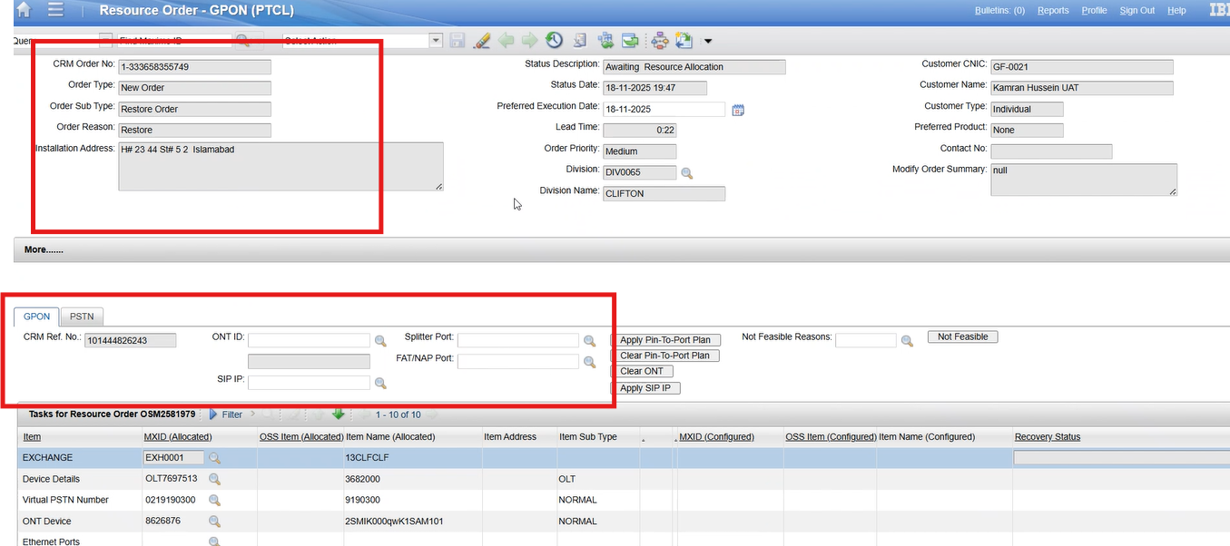Click lookup magnifier beside Division DIV0065

(687, 172)
